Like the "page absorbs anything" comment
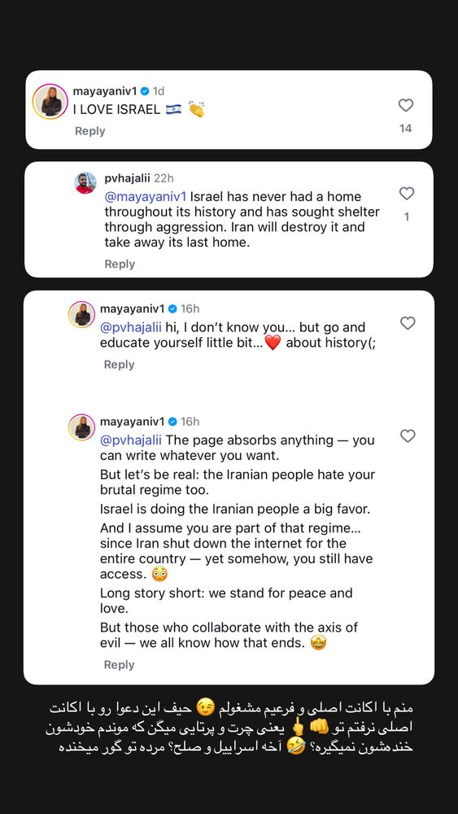 [408, 436]
